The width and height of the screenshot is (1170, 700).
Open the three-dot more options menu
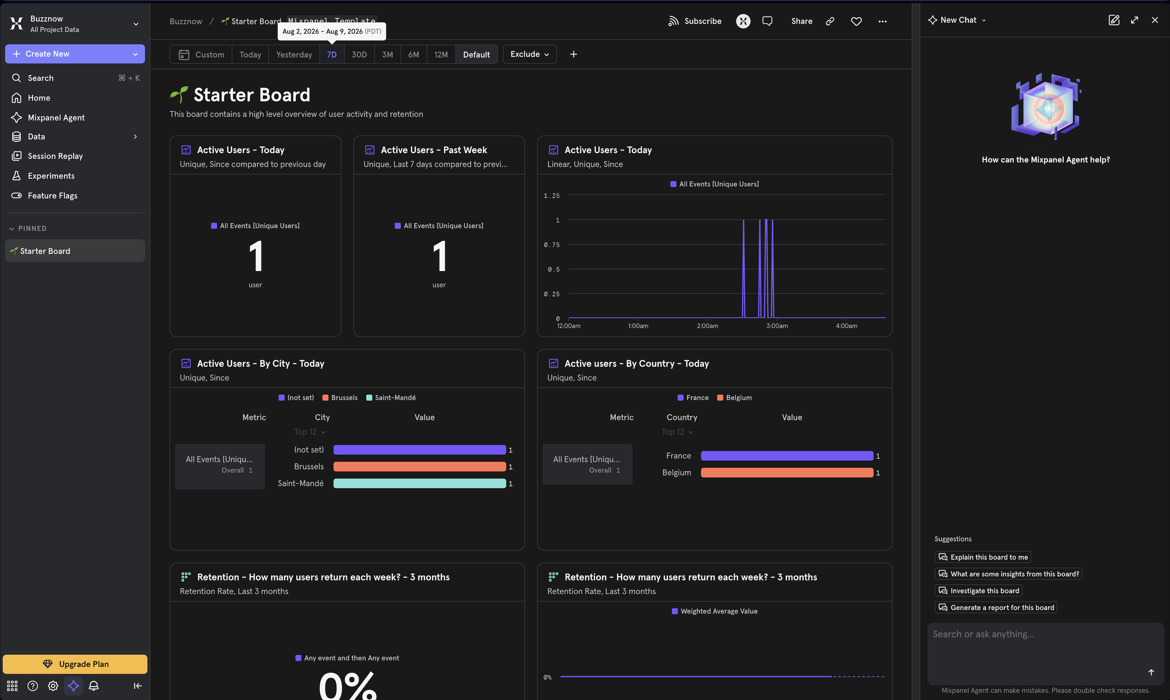882,21
